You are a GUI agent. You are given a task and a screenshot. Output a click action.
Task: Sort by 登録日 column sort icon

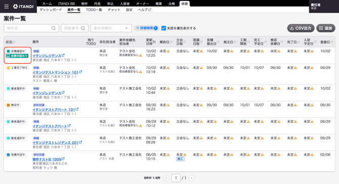pos(331,42)
